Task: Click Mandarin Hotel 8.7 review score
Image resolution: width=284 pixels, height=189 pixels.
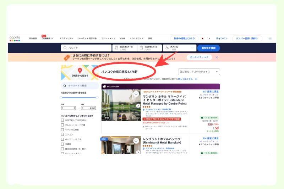Action: 211,92
